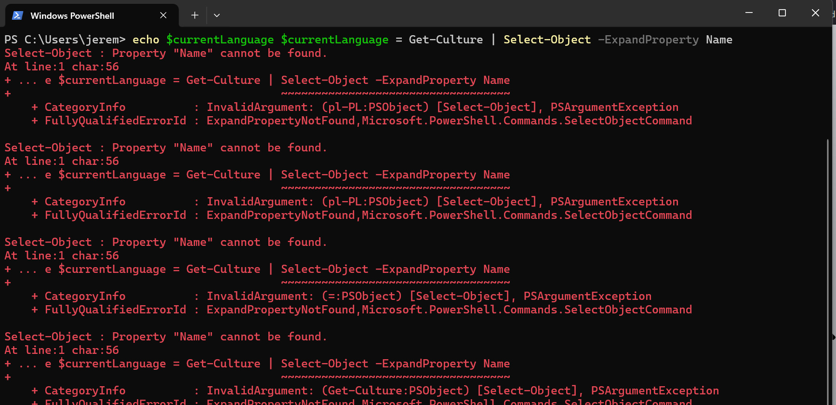Maximize the terminal window
This screenshot has height=405, width=836.
point(782,13)
